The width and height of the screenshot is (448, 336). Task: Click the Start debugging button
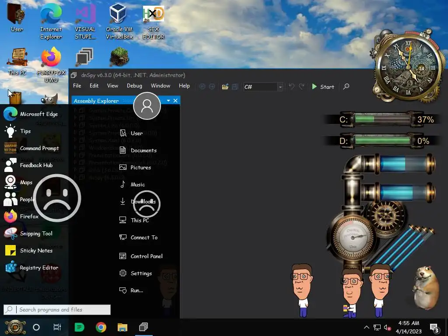coord(323,87)
